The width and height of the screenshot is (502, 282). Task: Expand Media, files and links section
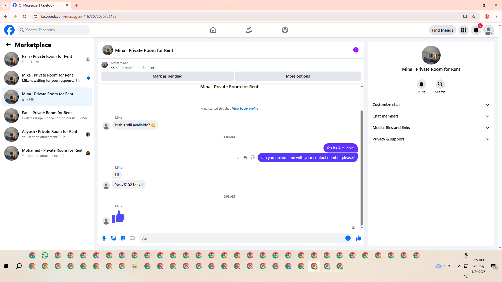pos(431,128)
